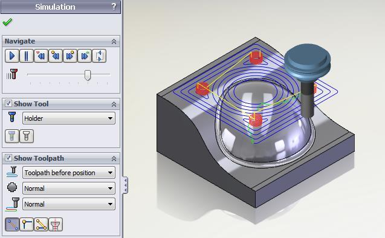Open the second Normal dropdown
This screenshot has width=385, height=238.
69,204
